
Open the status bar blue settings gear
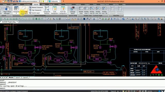coord(160,91)
